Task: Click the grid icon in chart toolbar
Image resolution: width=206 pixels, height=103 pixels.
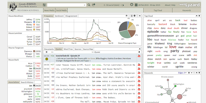Action: pos(132,16)
